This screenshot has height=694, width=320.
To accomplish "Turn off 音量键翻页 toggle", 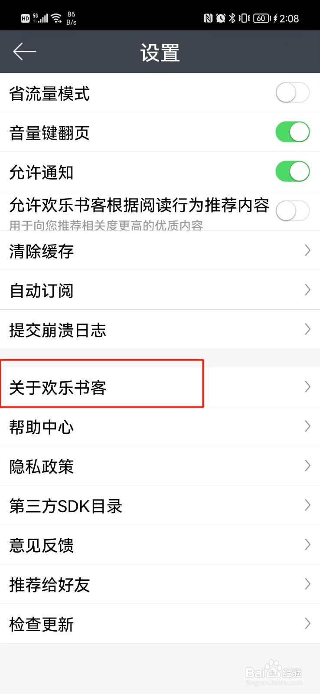I will coord(292,132).
